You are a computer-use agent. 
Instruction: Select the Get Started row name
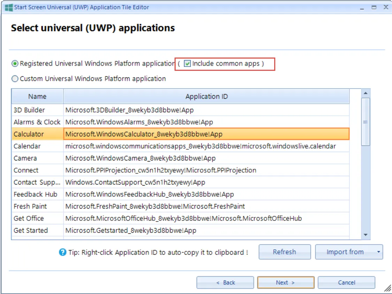click(38, 230)
